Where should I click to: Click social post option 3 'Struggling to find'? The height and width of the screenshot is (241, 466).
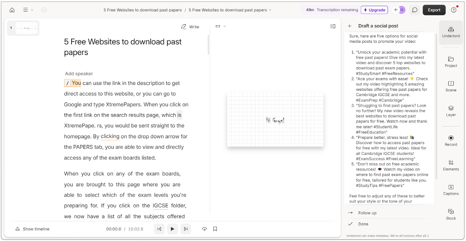[x=391, y=119]
